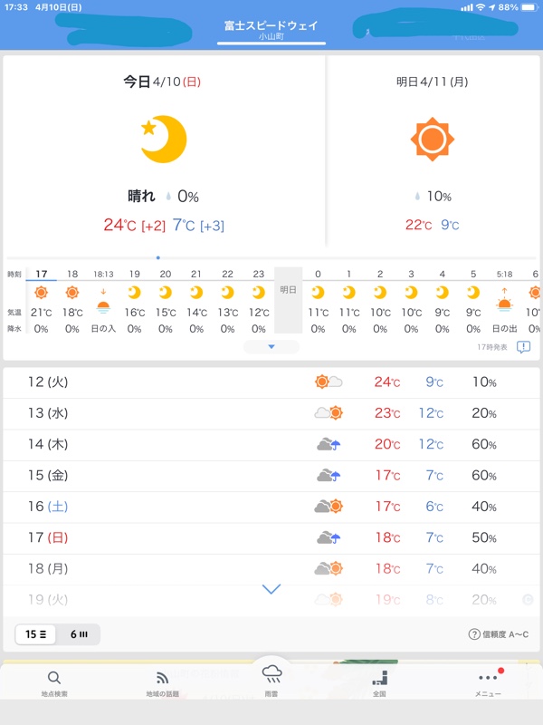Viewport: 543px width, 725px height.
Task: Expand hourly forecast details with small arrow
Action: tap(271, 347)
